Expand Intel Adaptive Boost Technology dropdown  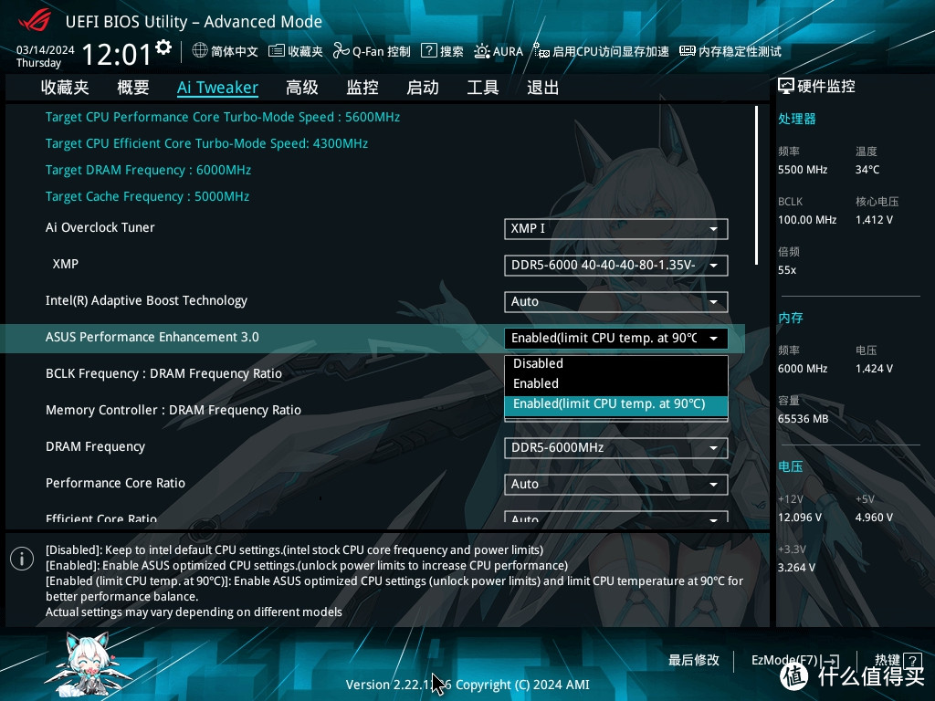(x=616, y=301)
